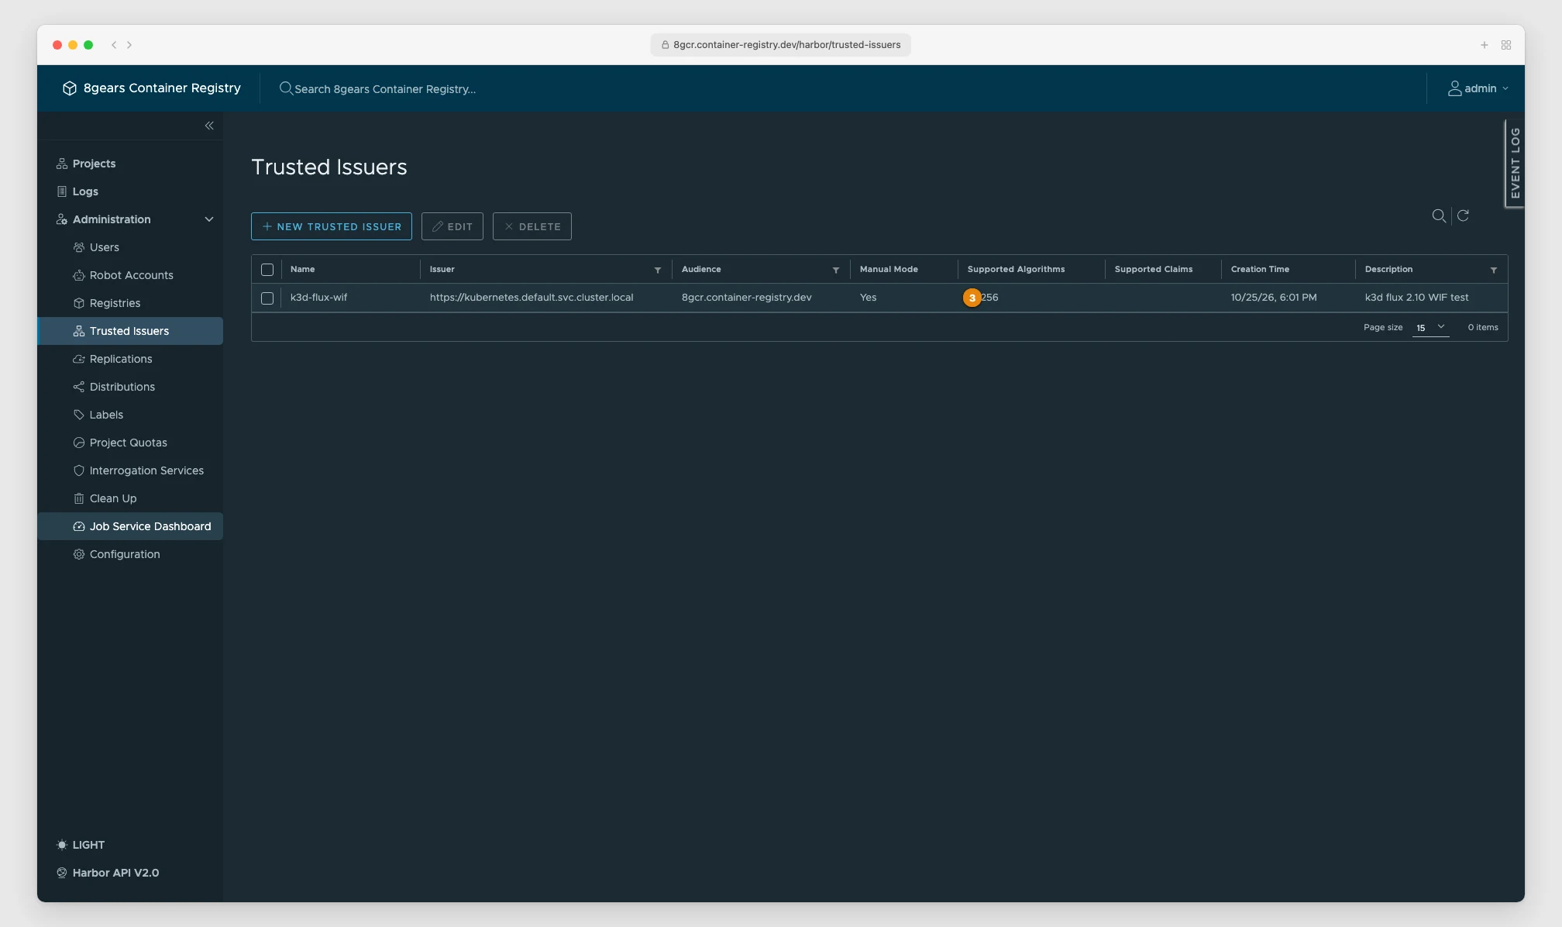Click the Labels tag icon
This screenshot has width=1562, height=927.
[79, 415]
